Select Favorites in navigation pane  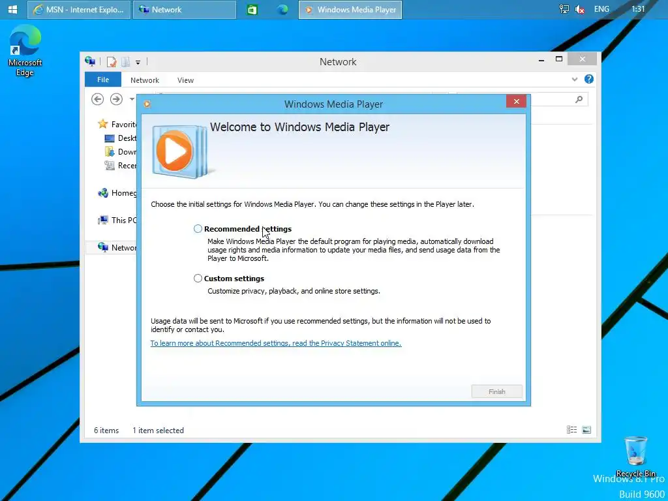pyautogui.click(x=117, y=124)
